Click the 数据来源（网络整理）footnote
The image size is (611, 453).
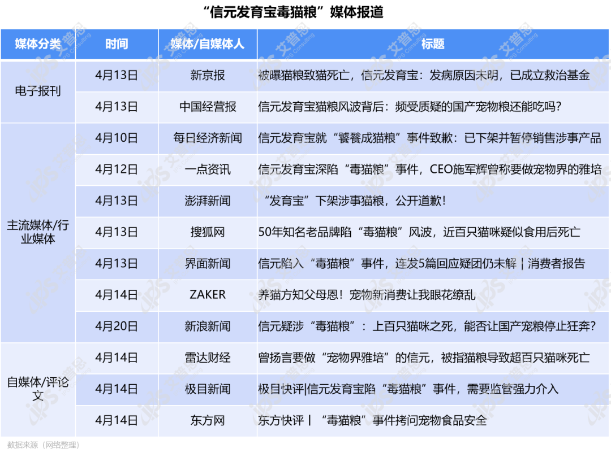[x=43, y=445]
